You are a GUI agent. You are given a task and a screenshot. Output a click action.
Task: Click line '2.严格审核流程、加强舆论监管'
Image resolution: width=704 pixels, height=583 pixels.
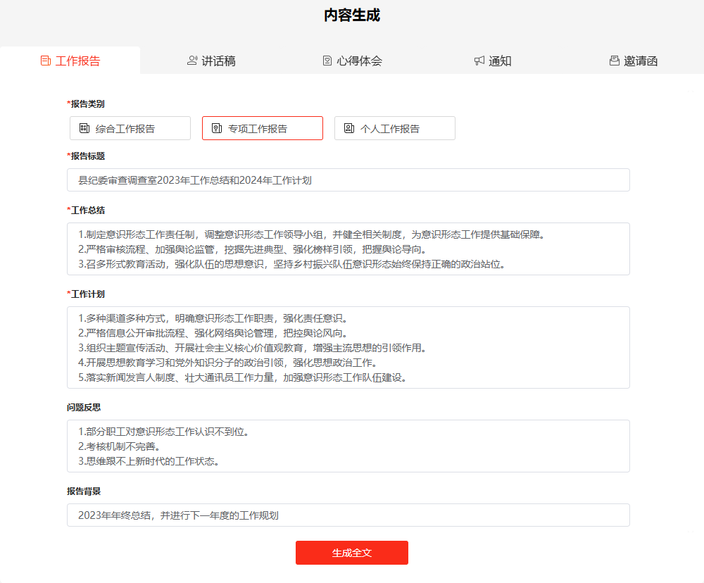tap(252, 249)
